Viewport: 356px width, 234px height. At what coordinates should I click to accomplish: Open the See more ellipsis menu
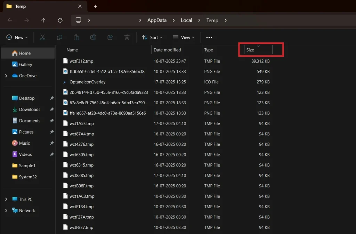coord(209,38)
